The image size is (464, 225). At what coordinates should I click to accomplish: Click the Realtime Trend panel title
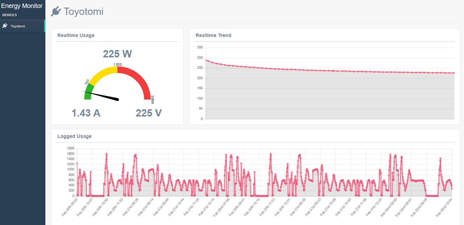[213, 35]
